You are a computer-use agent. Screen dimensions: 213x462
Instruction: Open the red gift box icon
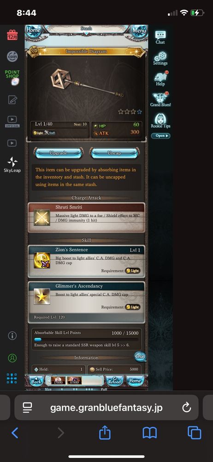coord(12,35)
